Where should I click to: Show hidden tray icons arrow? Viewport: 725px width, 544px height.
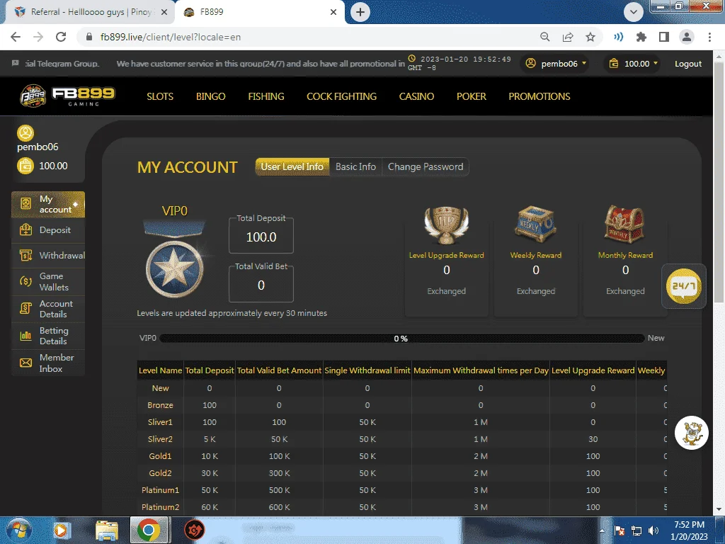pyautogui.click(x=602, y=531)
